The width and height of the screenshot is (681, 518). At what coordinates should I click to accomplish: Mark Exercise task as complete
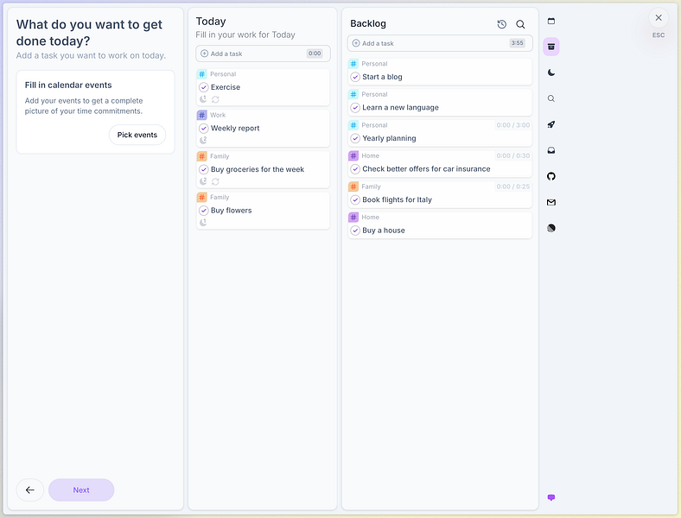(x=204, y=87)
